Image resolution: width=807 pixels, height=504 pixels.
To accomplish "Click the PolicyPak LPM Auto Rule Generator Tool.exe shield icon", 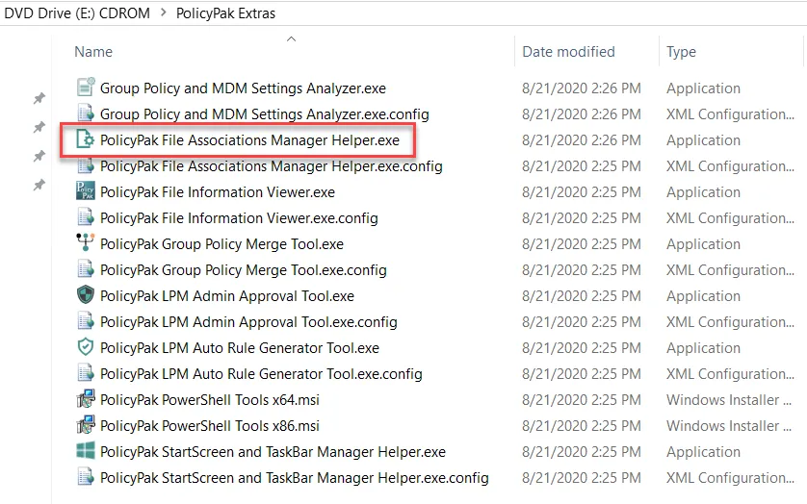I will 86,347.
